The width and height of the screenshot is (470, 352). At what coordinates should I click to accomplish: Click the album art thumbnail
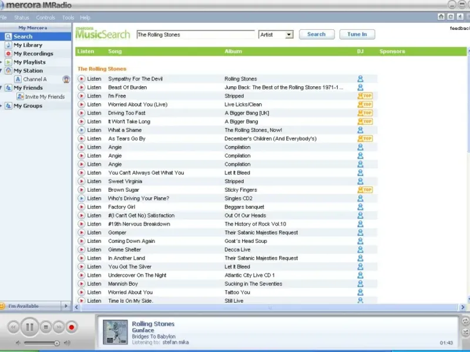[x=115, y=332]
